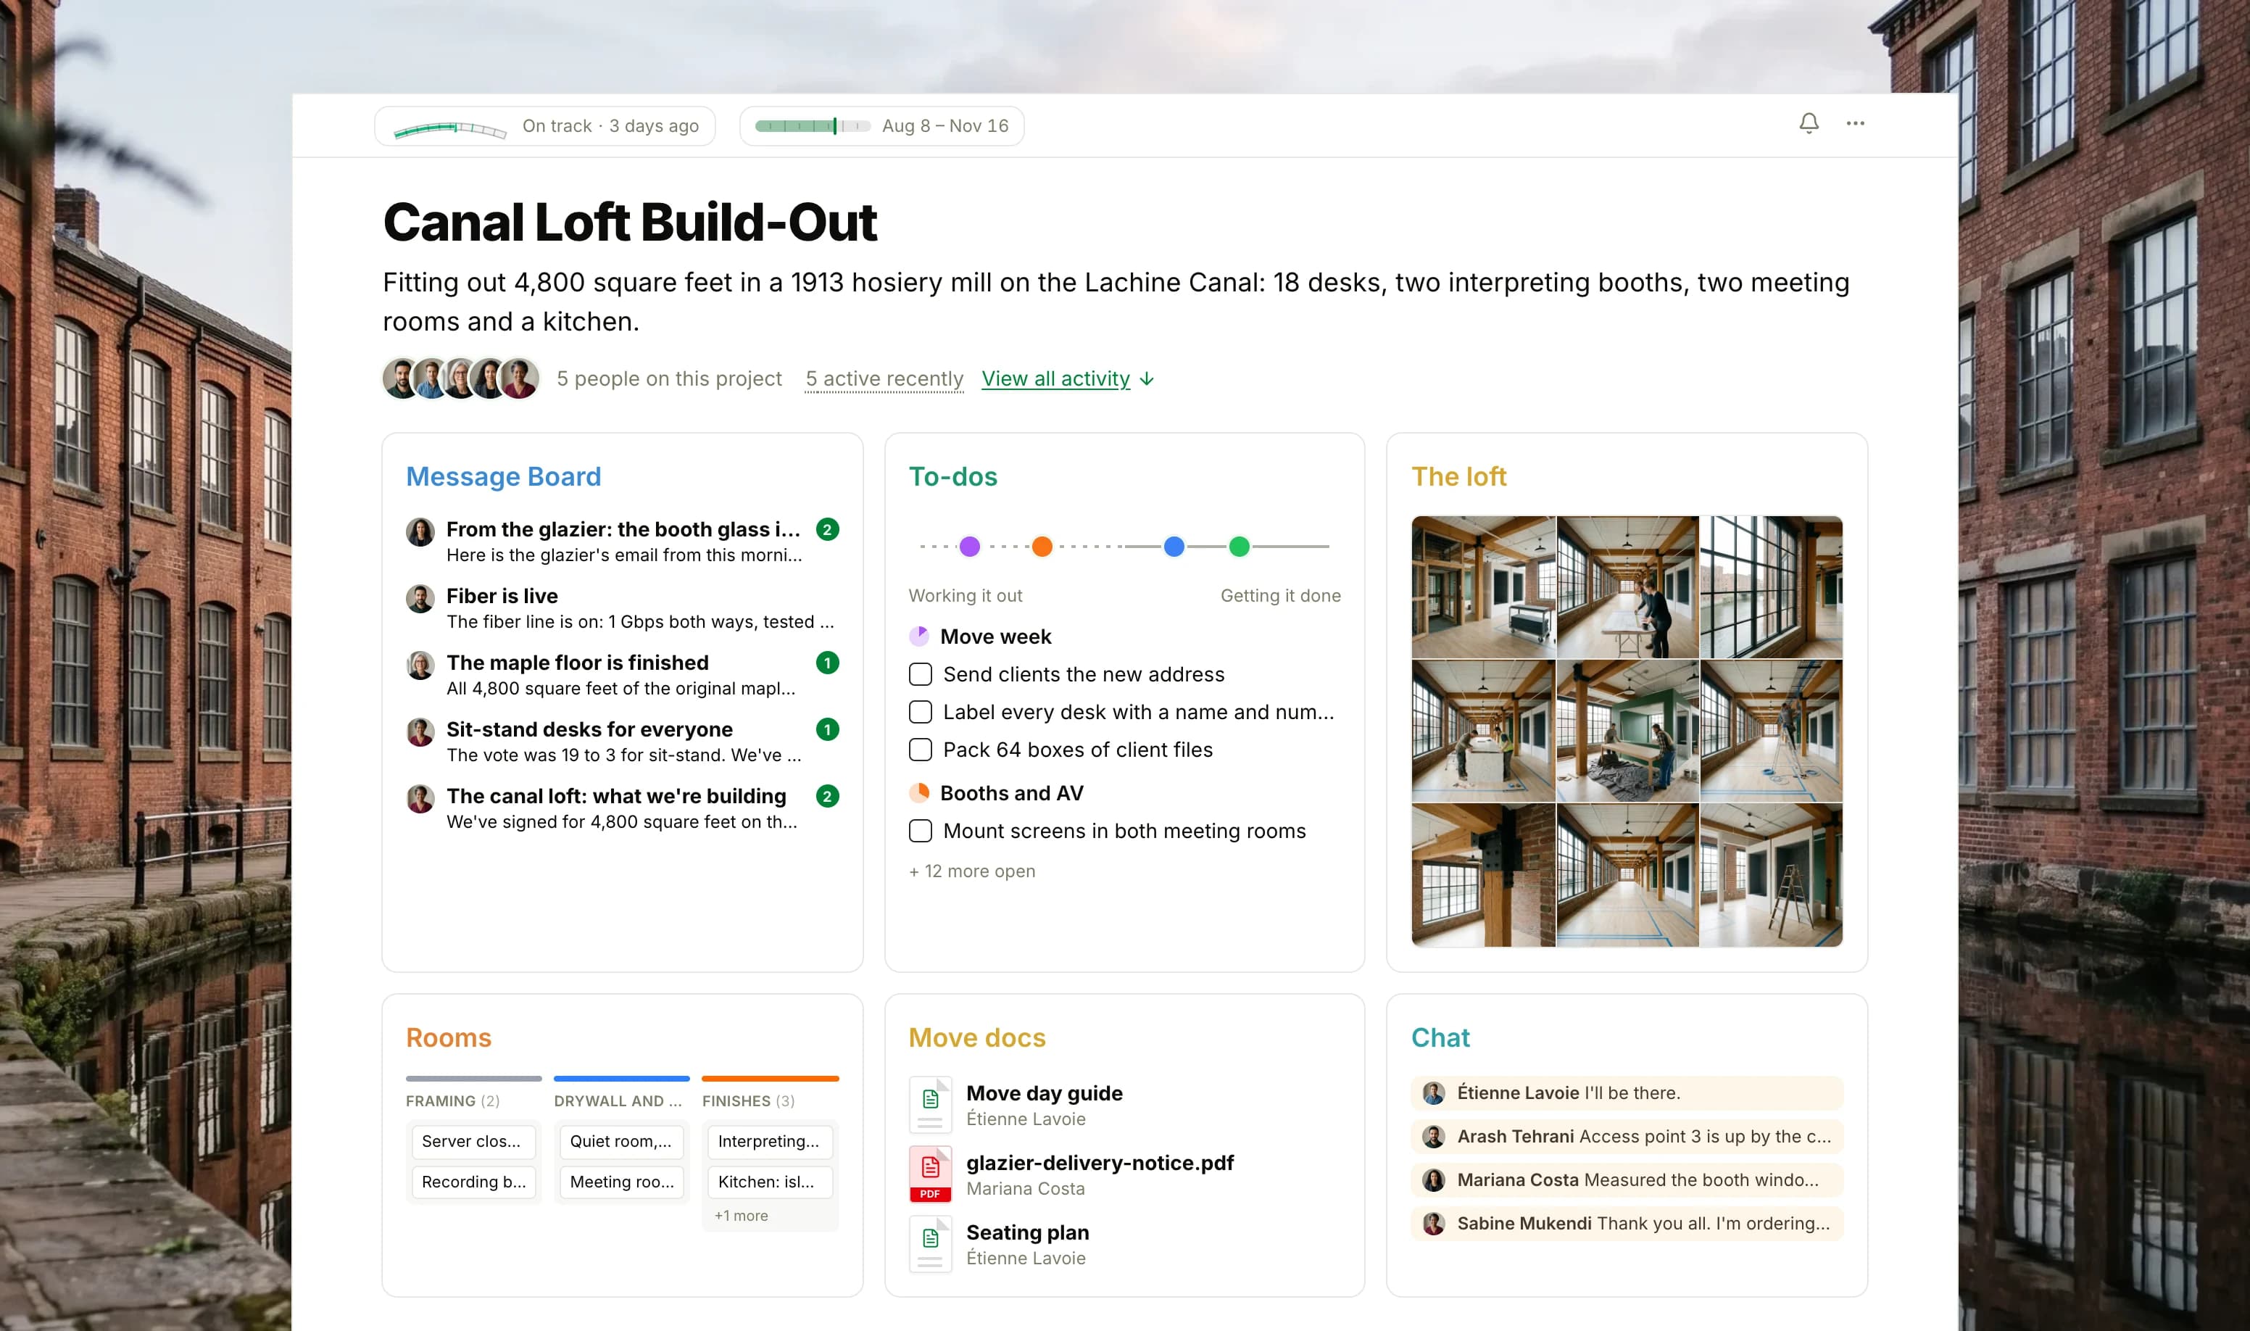The height and width of the screenshot is (1331, 2250).
Task: Open the three-dot options menu
Action: pos(1856,124)
